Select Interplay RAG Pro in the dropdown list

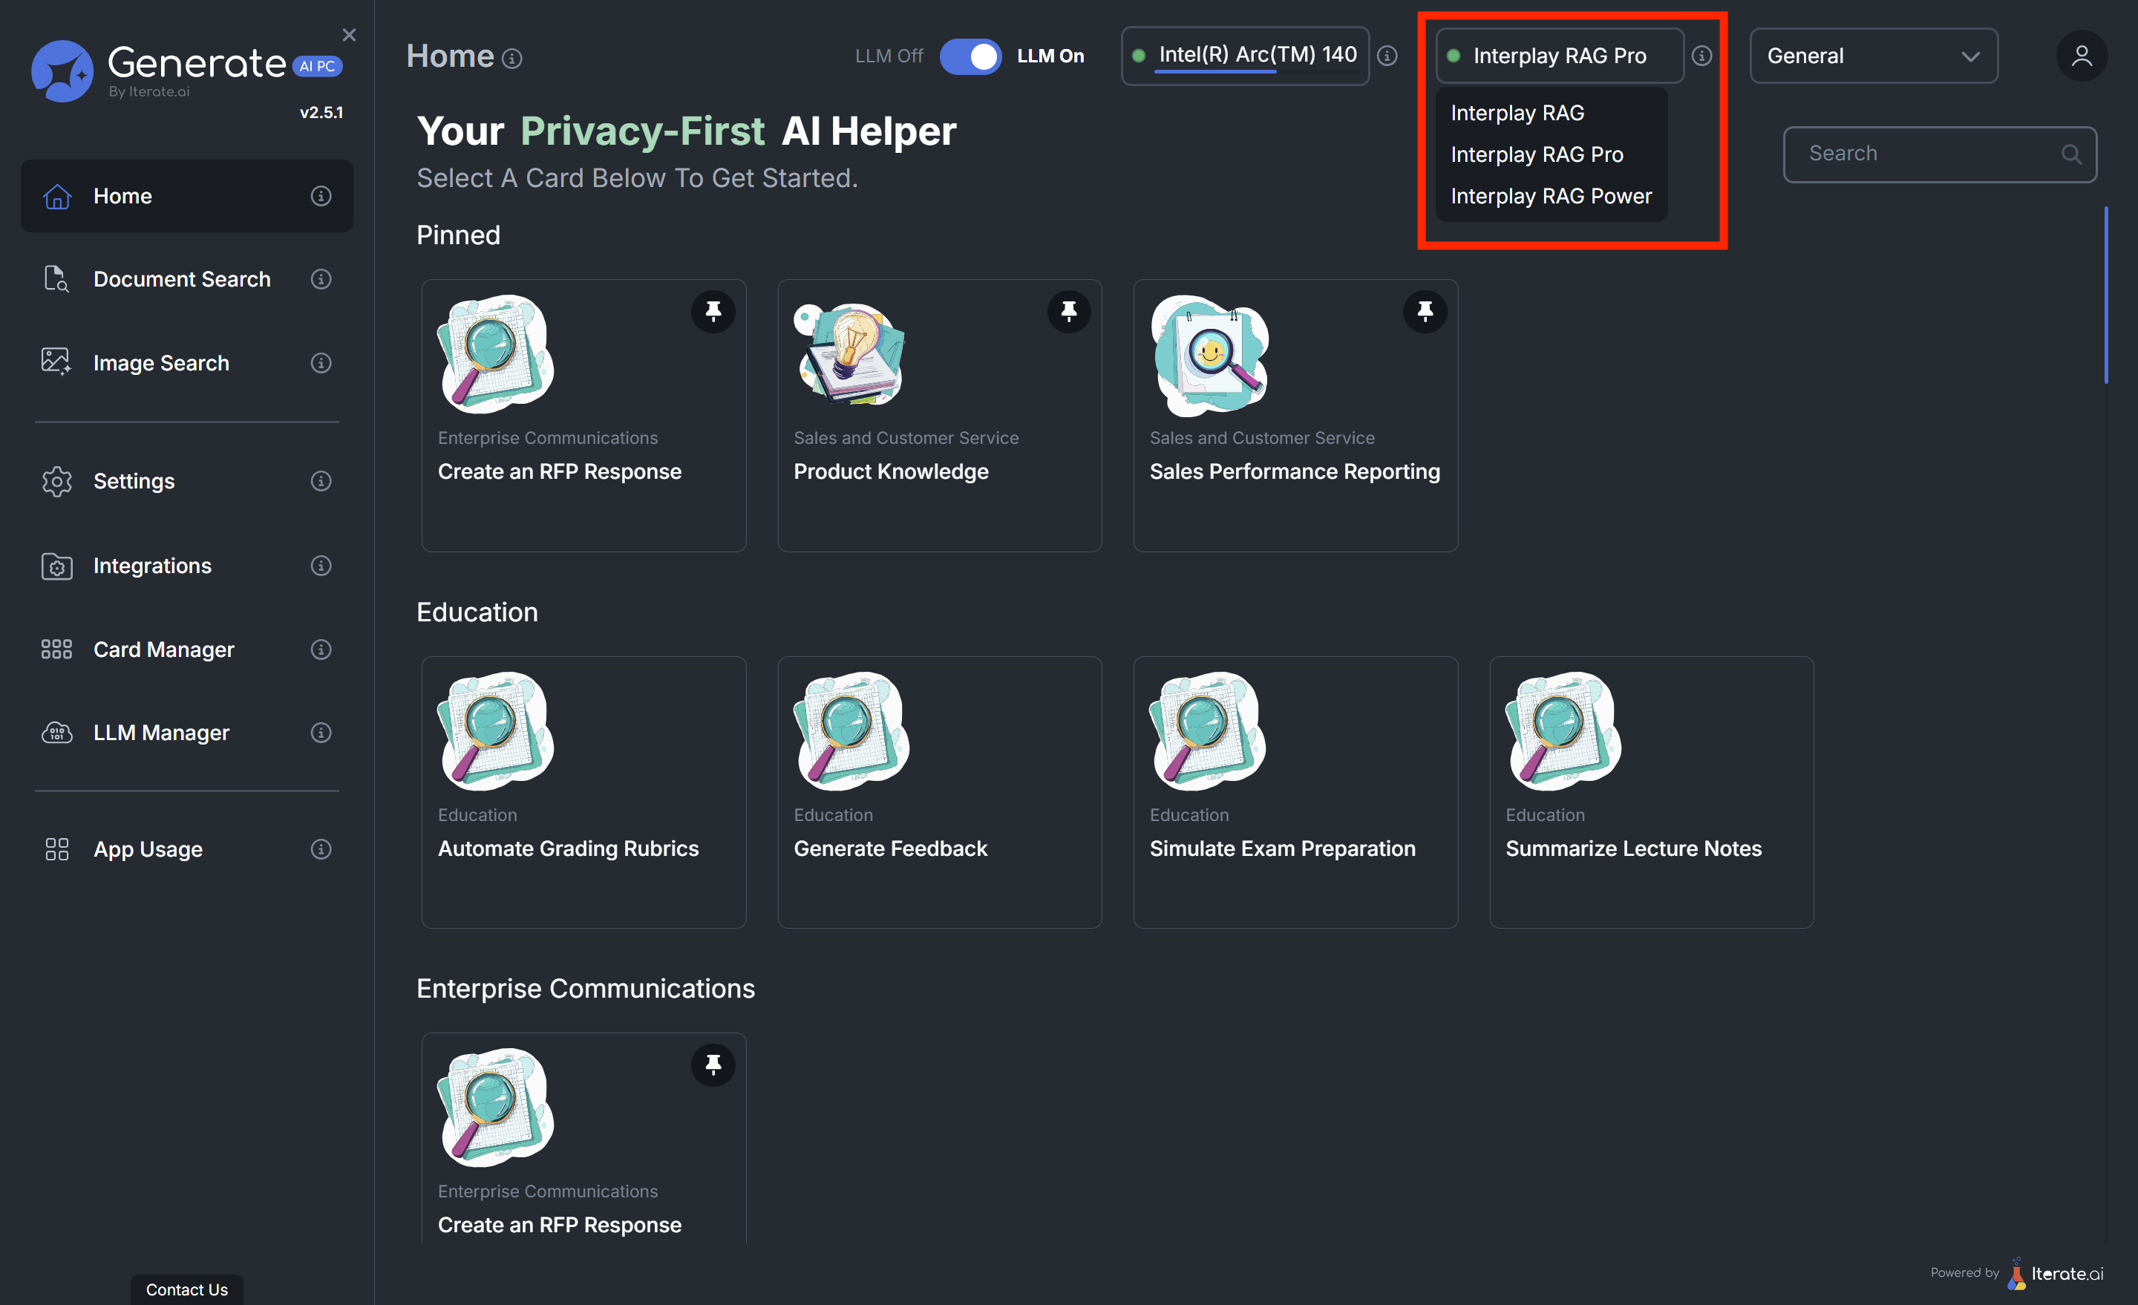(x=1537, y=154)
